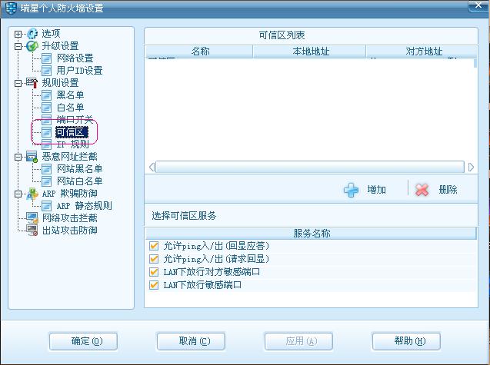490x365 pixels.
Task: Click the hammer icon beside 规则设置
Action: (x=32, y=83)
